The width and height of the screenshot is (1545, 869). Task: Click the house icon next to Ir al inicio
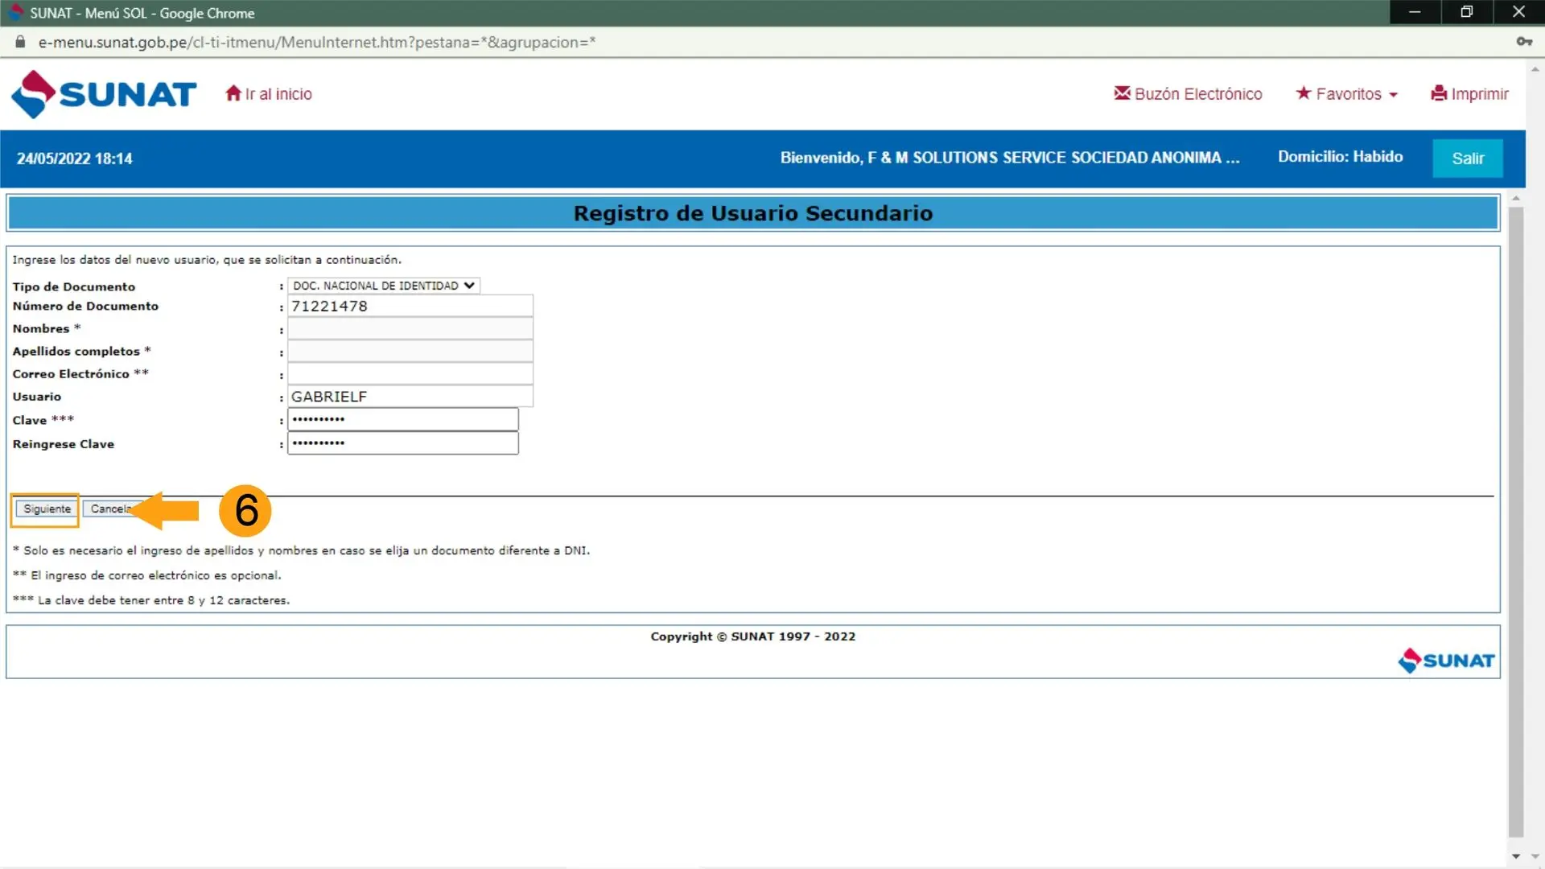[233, 93]
